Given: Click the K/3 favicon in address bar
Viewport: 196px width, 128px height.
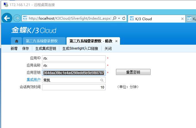Looking at the screenshot, I should (25, 18).
